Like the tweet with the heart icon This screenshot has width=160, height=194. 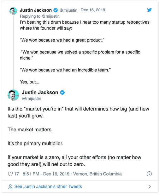10,174
